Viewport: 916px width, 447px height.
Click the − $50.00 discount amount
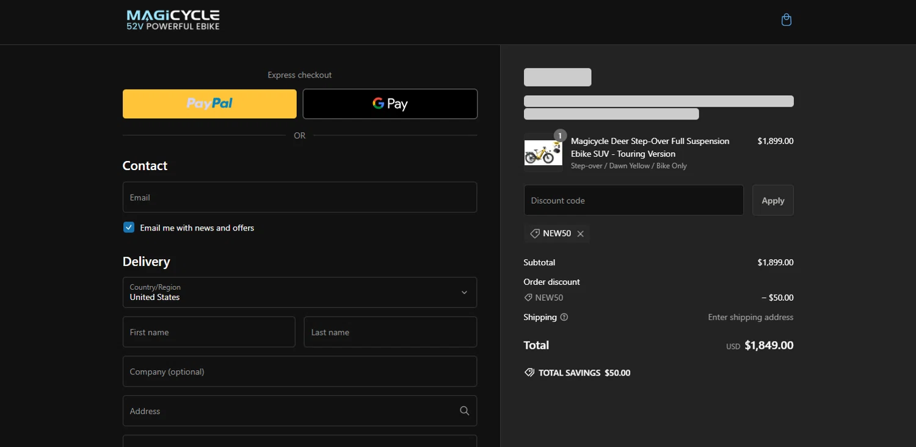point(777,298)
